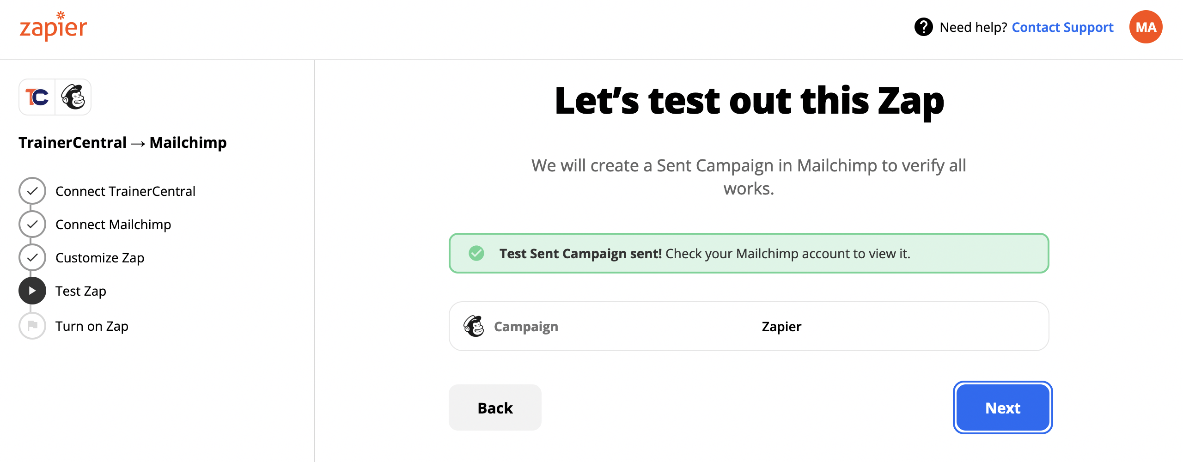Open the Customize Zap step
Image resolution: width=1183 pixels, height=462 pixels.
click(100, 258)
